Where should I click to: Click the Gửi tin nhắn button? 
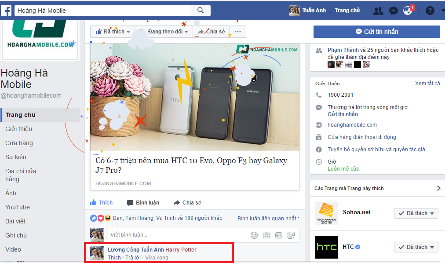click(376, 32)
